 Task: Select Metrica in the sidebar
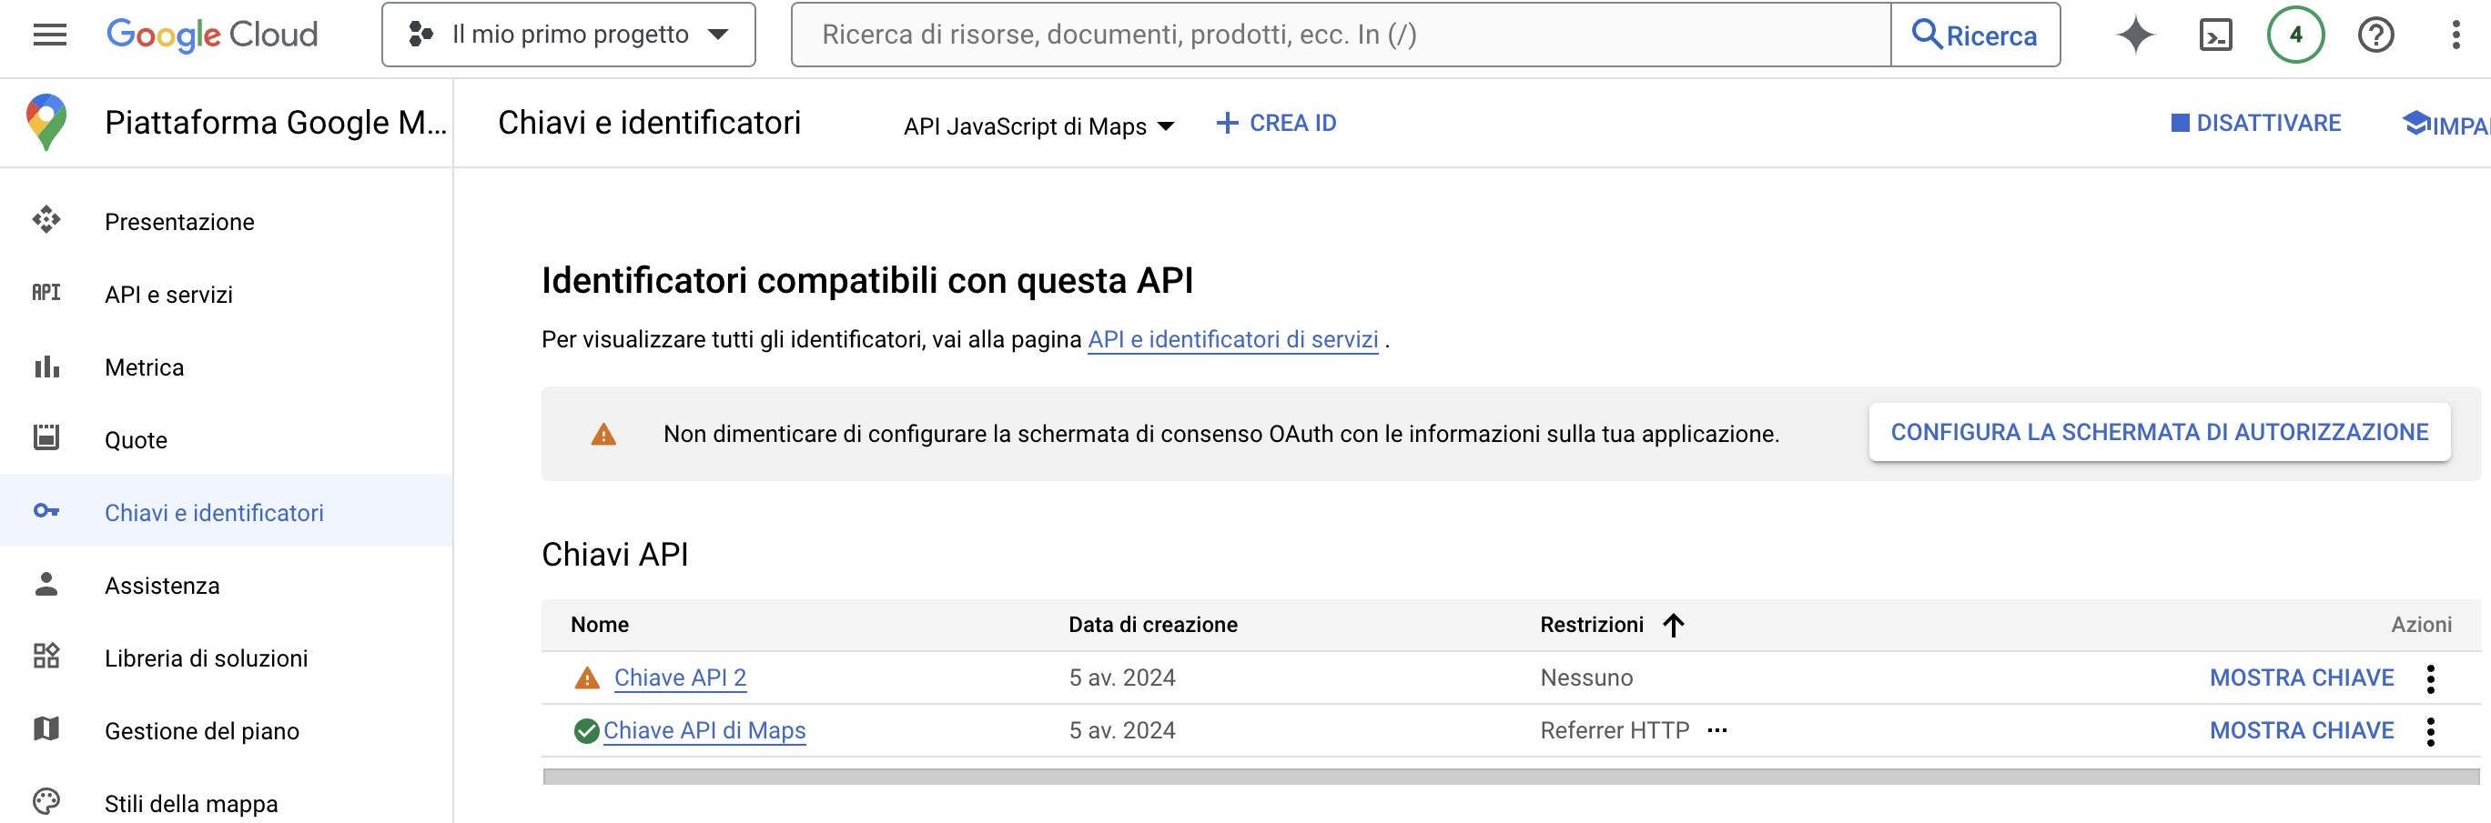(x=144, y=367)
